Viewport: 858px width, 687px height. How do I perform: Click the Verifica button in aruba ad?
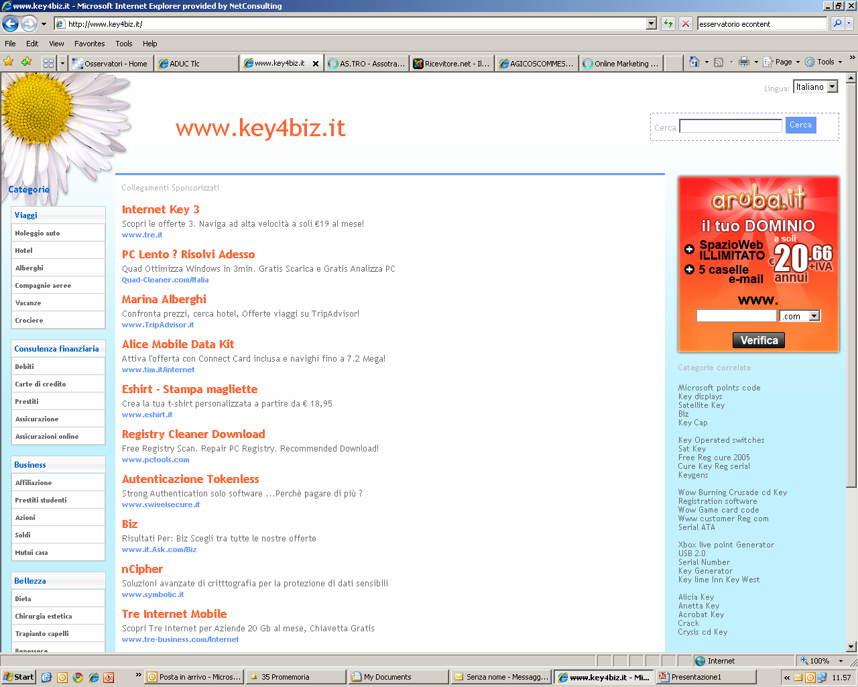(x=759, y=340)
